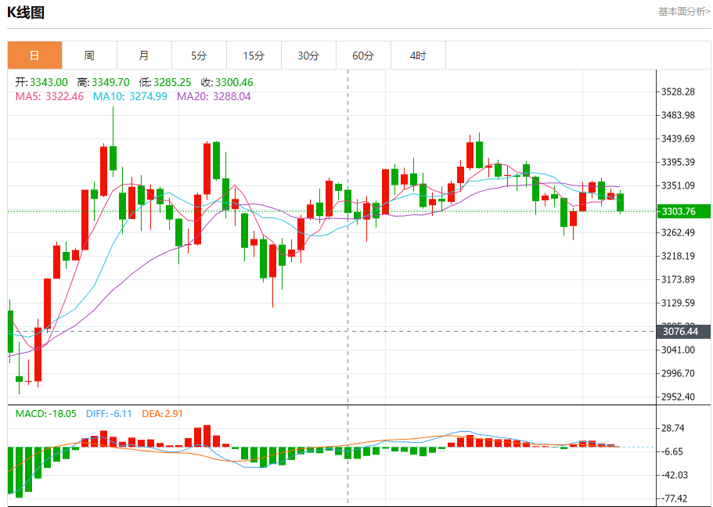Choose the 60分 timeframe tab

point(363,56)
